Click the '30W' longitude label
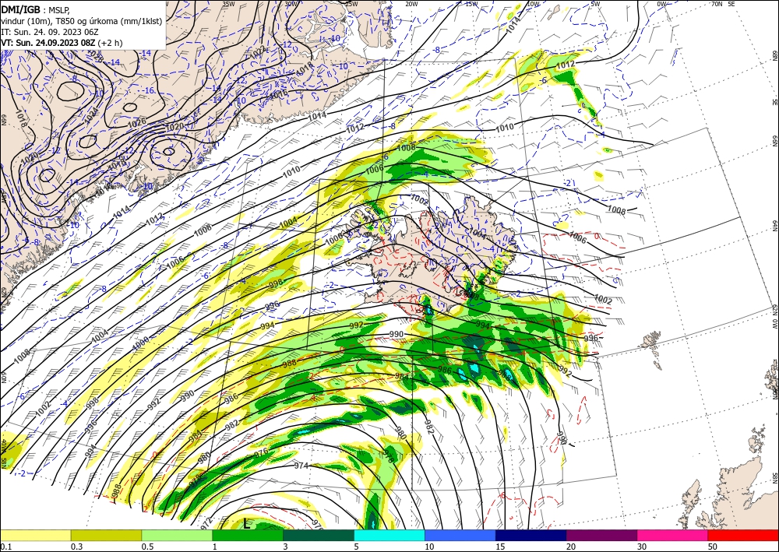The width and height of the screenshot is (779, 552). [291, 4]
